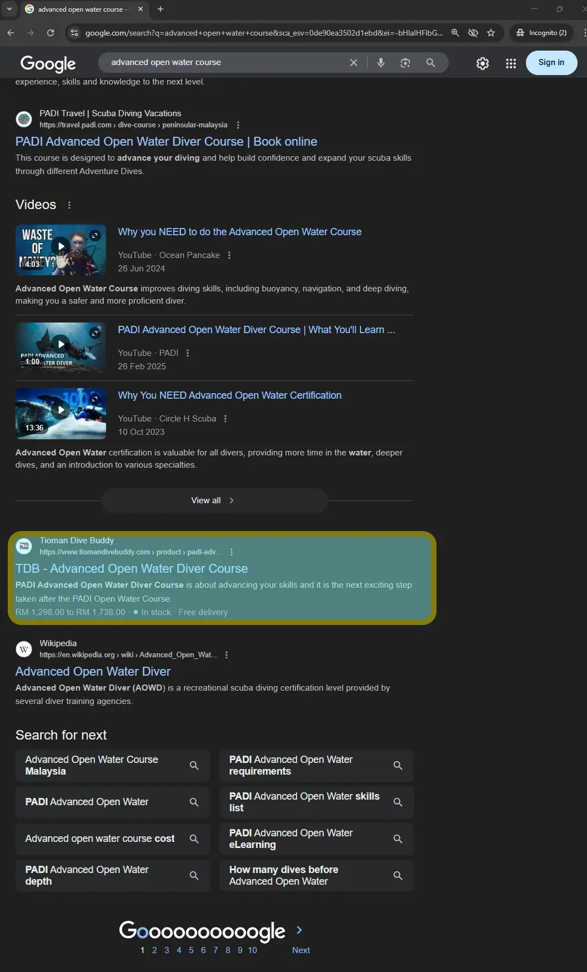Open Google quick settings gear

point(483,63)
